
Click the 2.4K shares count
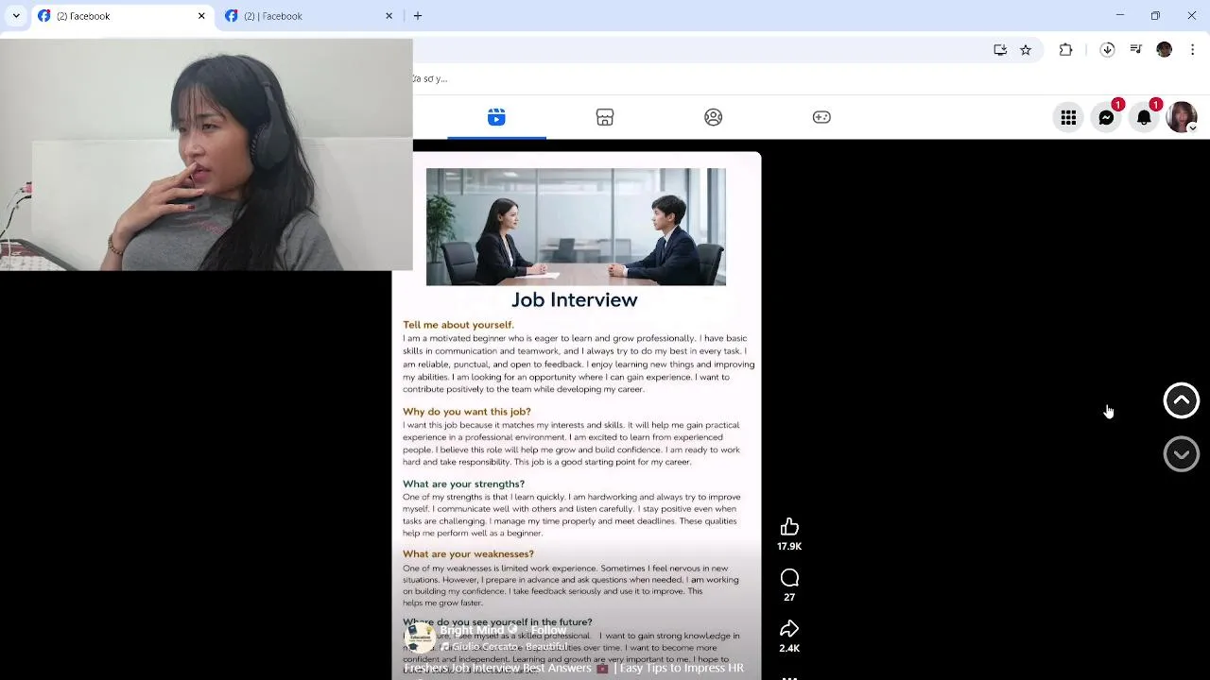[x=789, y=648]
